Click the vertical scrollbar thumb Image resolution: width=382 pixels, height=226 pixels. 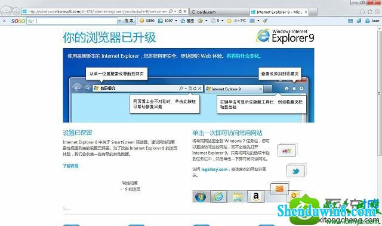[x=380, y=93]
